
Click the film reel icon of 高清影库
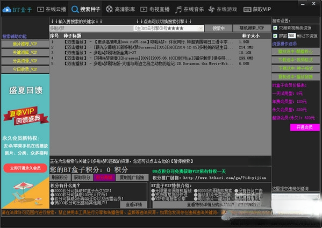click(109, 9)
